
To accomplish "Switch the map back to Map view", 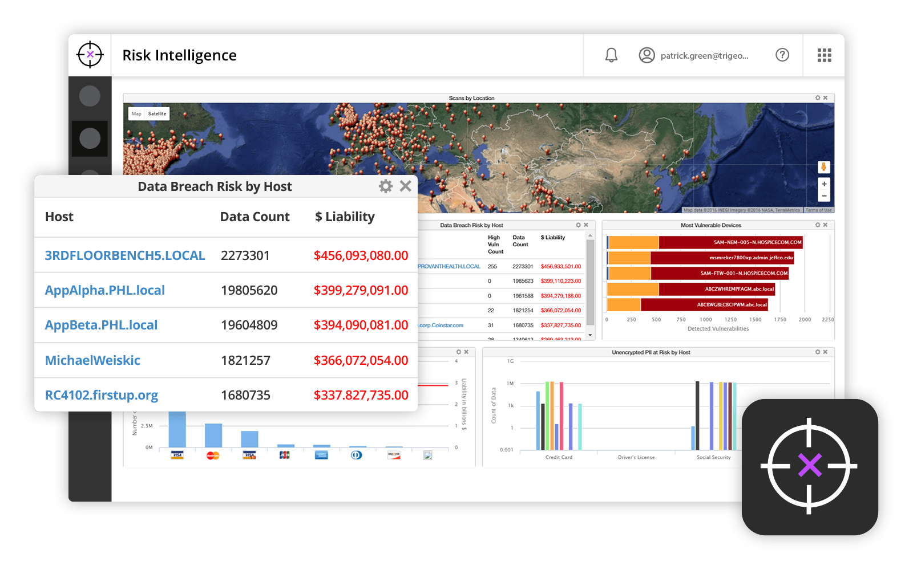I will tap(136, 113).
